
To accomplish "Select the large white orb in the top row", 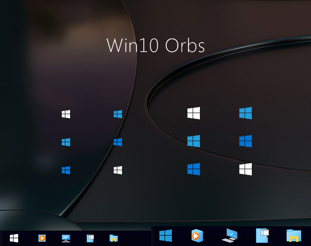I will click(194, 113).
